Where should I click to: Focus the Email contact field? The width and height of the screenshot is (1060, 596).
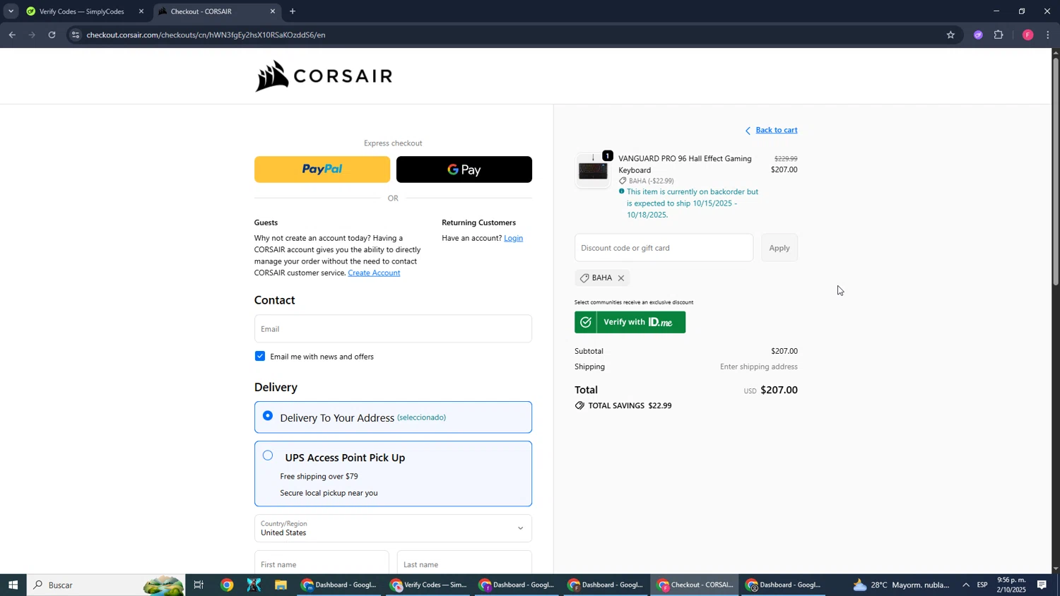393,328
